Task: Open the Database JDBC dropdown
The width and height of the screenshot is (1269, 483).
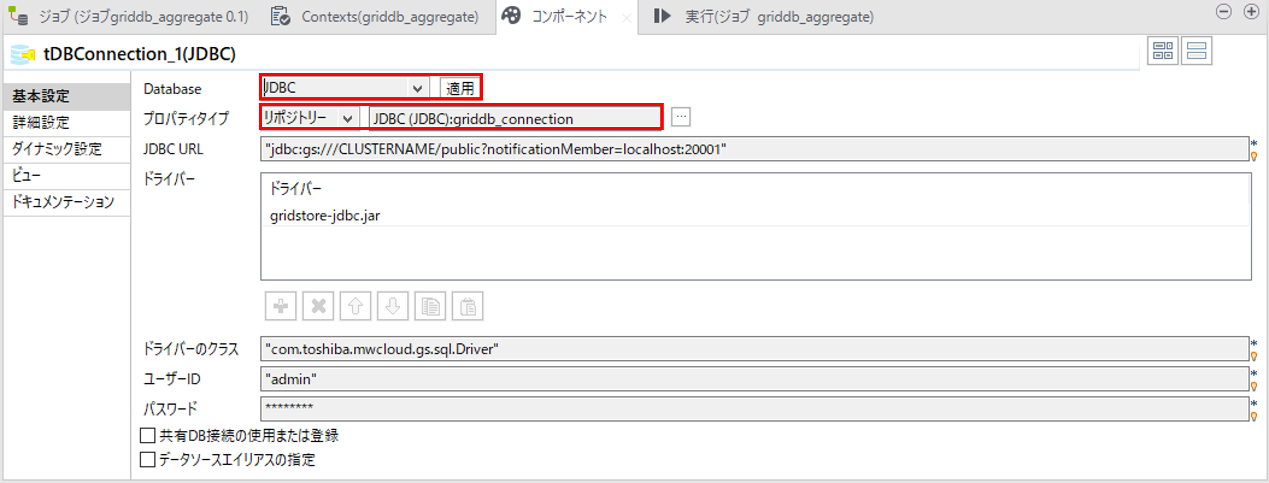Action: (417, 89)
